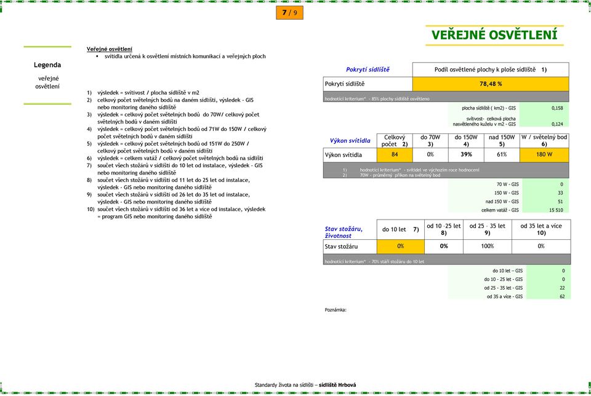Select the 'W / světelný bod 6)' header
Image resolution: width=591 pixels, height=396 pixels.
pos(544,141)
